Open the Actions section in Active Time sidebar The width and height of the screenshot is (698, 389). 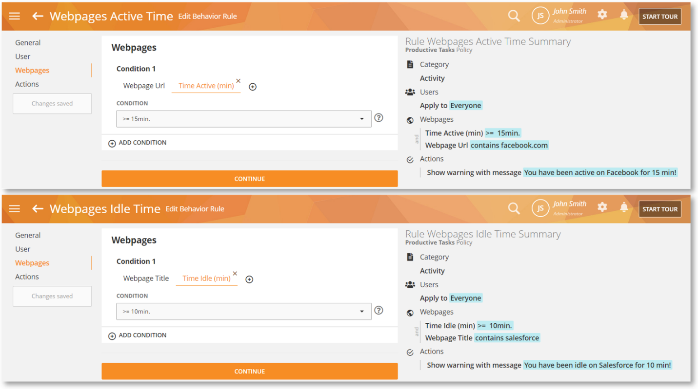[27, 84]
